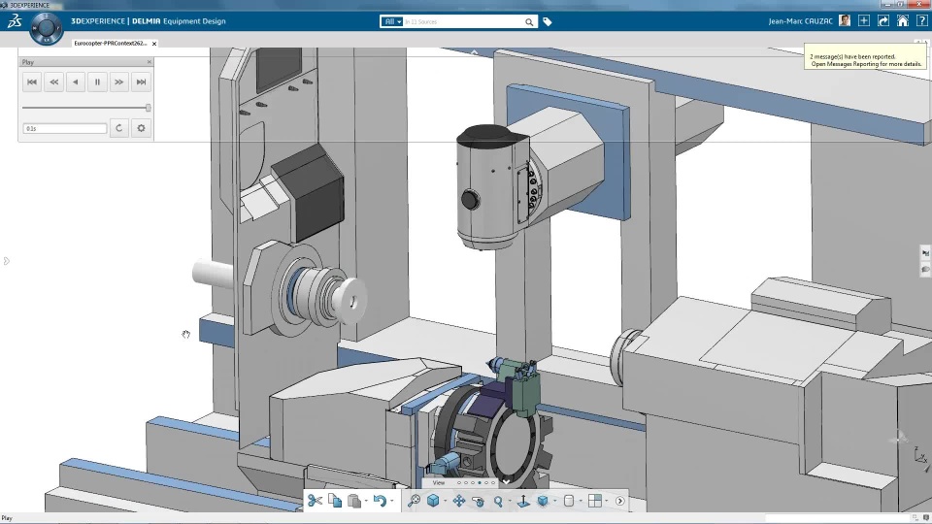Image resolution: width=932 pixels, height=524 pixels.
Task: Click the time step input field
Action: [65, 128]
